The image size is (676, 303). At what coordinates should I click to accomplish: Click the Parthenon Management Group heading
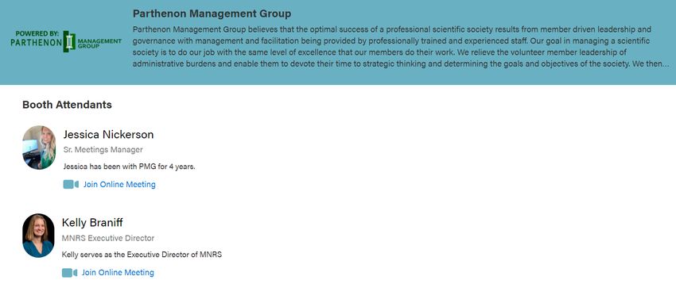(x=212, y=13)
